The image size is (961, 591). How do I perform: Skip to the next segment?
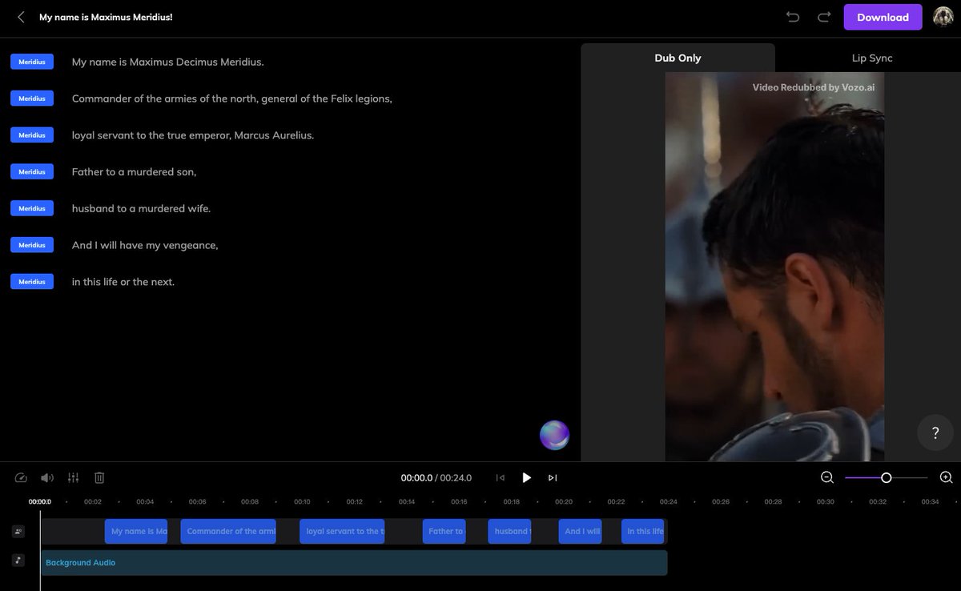(x=553, y=478)
